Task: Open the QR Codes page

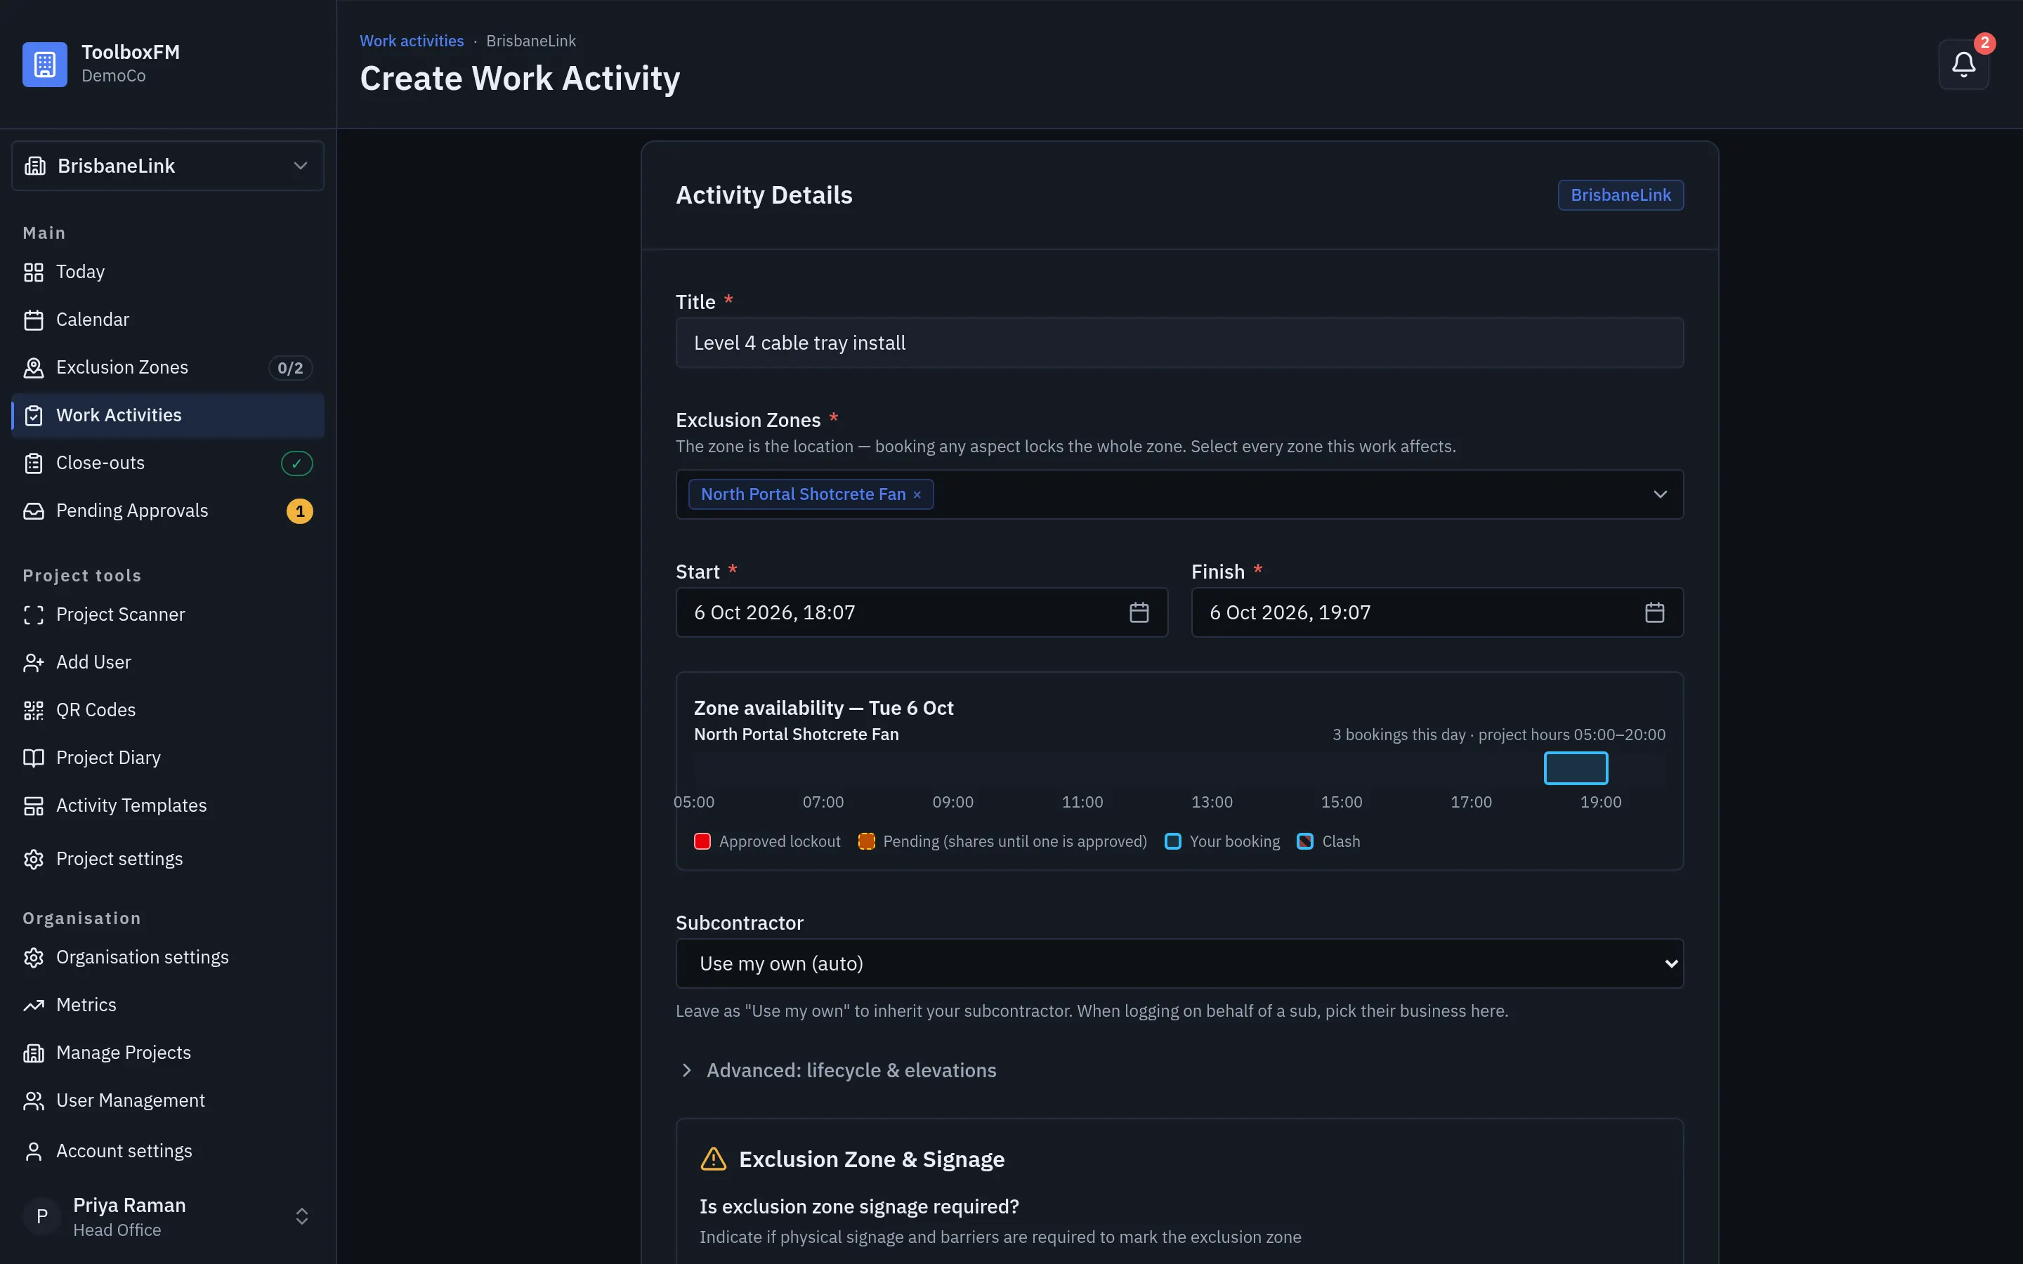Action: (167, 710)
